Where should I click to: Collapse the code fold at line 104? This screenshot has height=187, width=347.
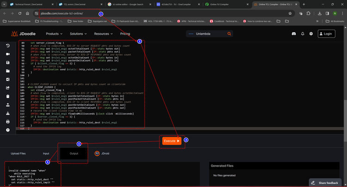(26, 87)
